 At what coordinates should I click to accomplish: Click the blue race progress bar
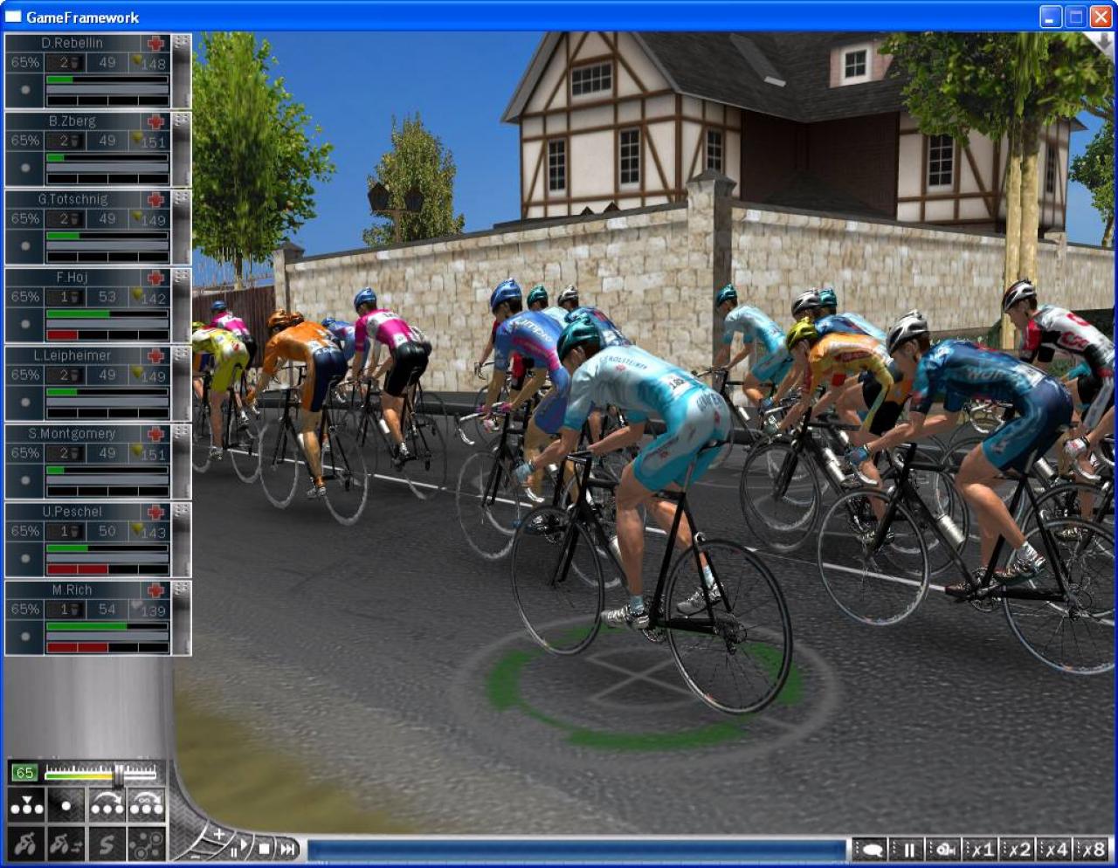pyautogui.click(x=576, y=850)
